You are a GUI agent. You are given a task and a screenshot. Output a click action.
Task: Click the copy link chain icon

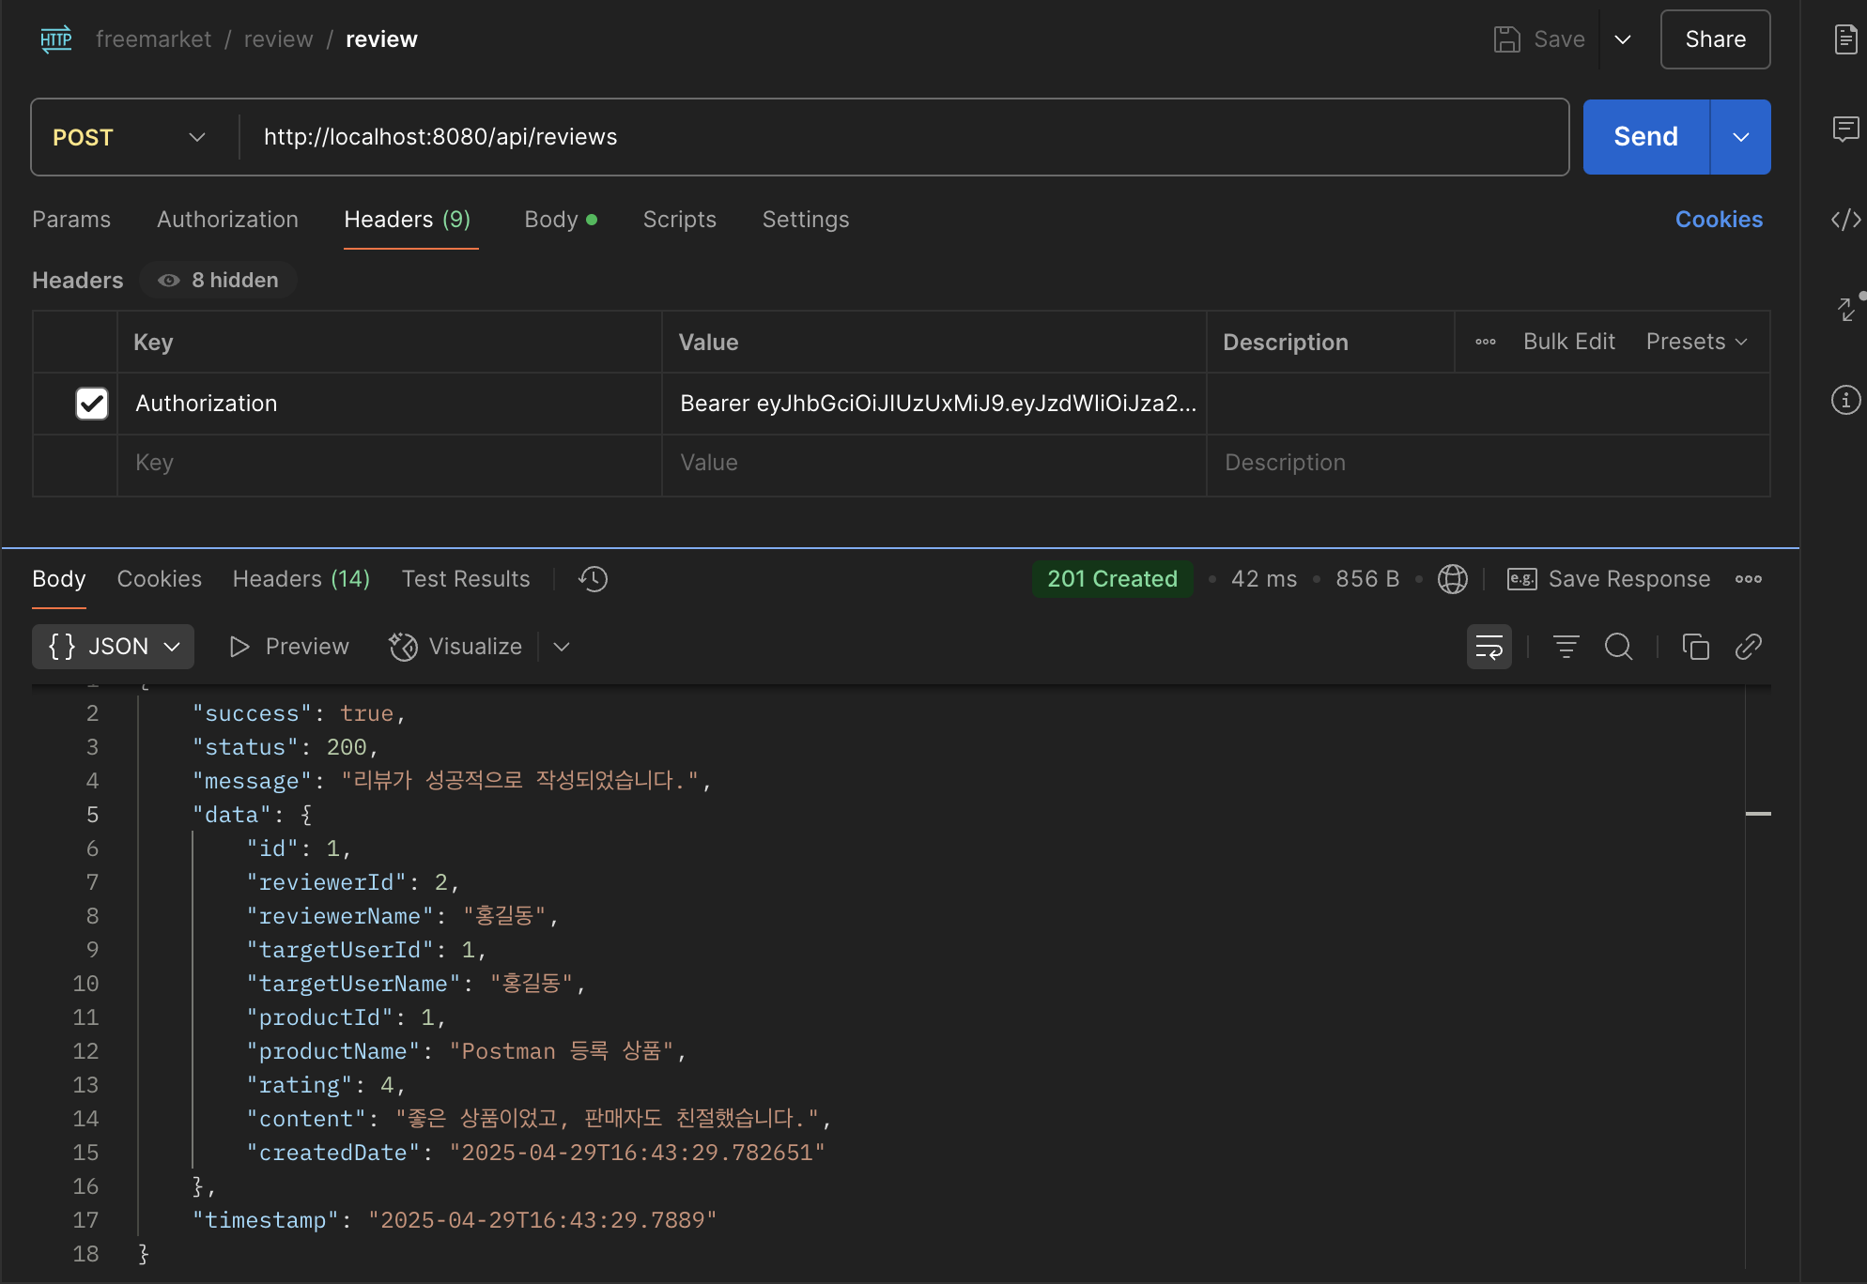[x=1748, y=647]
